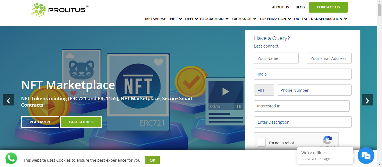Viewport: 382px width, 167px height.
Task: Open Digital Transformation menu
Action: click(321, 19)
